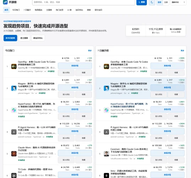Open the 项目对比 nav tab
191x178 pixels.
[79, 10]
